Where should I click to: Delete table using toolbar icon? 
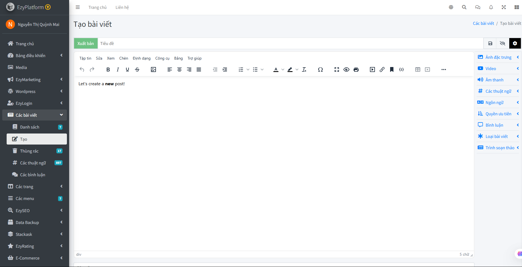tap(427, 70)
